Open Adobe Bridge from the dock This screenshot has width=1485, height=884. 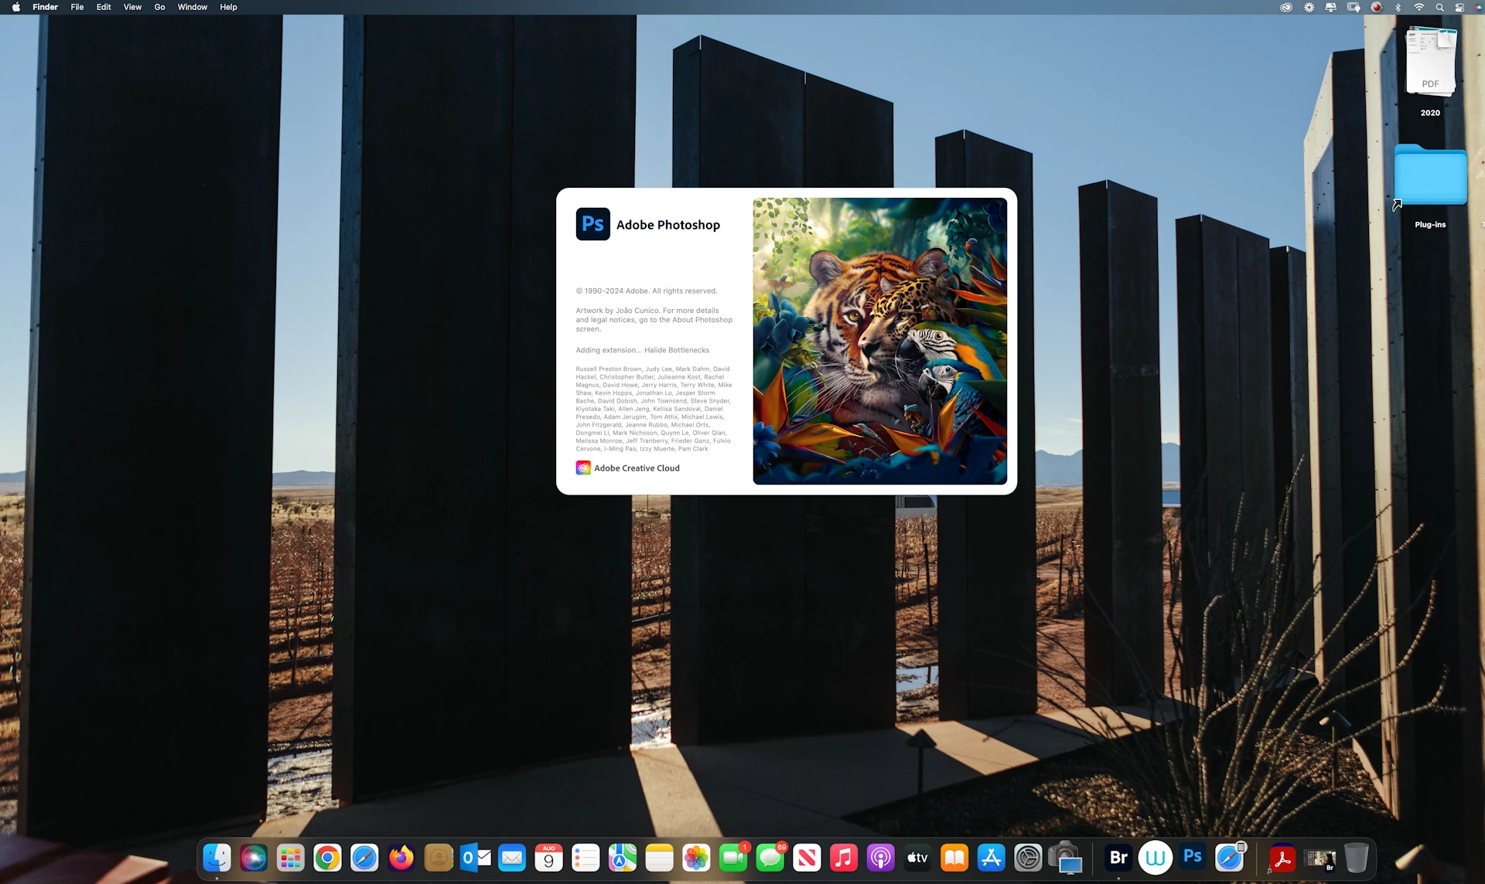click(1118, 858)
